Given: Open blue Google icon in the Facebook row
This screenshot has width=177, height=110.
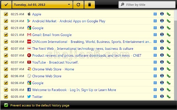Looking at the screenshot, I should click(x=155, y=90).
